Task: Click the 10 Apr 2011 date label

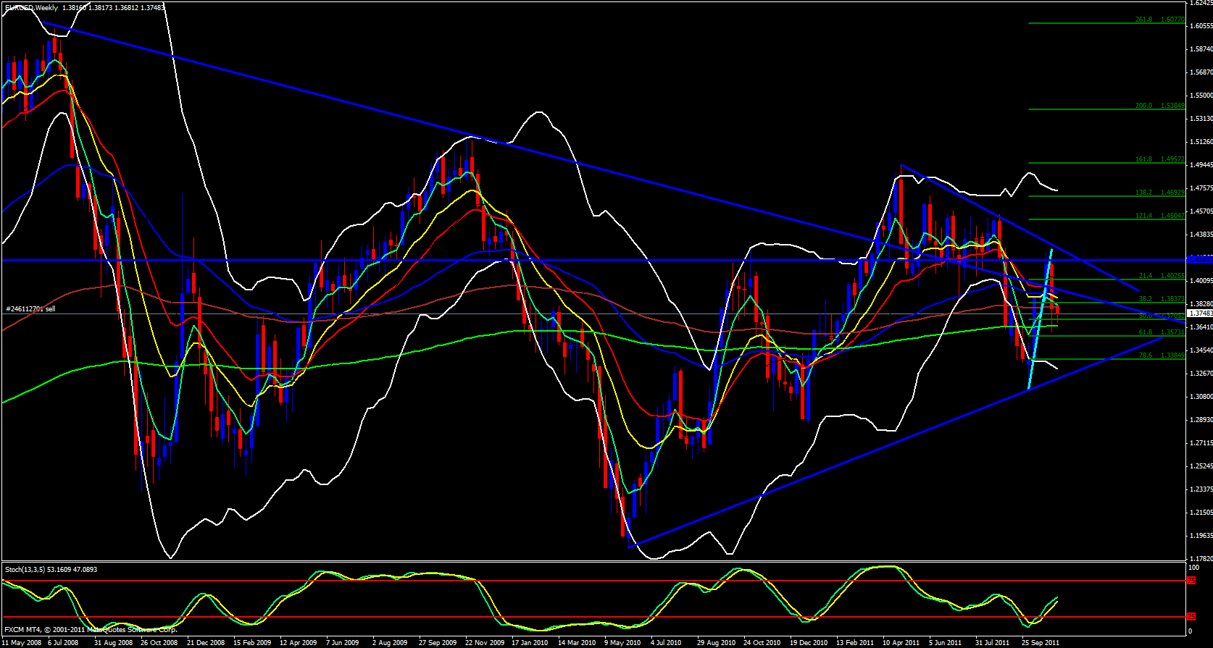Action: point(901,643)
